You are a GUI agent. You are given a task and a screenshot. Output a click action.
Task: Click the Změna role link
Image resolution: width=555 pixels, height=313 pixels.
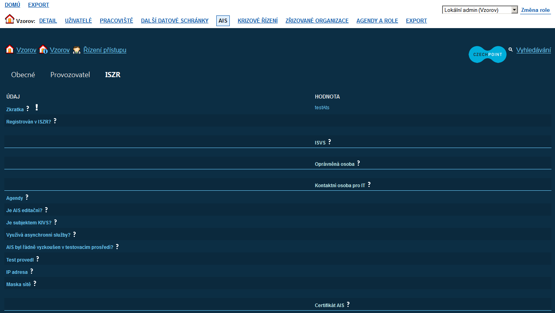pyautogui.click(x=536, y=10)
